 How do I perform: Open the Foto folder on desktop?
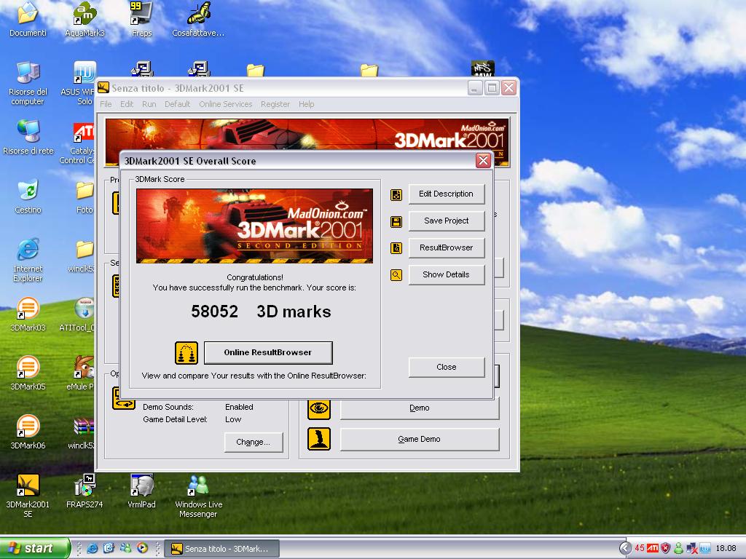pyautogui.click(x=85, y=197)
